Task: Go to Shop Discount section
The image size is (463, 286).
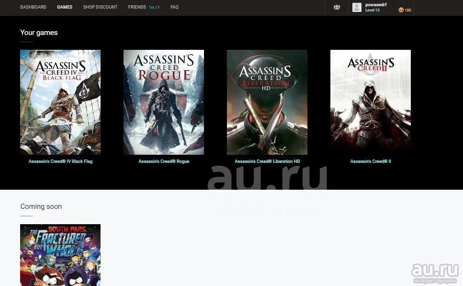Action: pyautogui.click(x=100, y=7)
